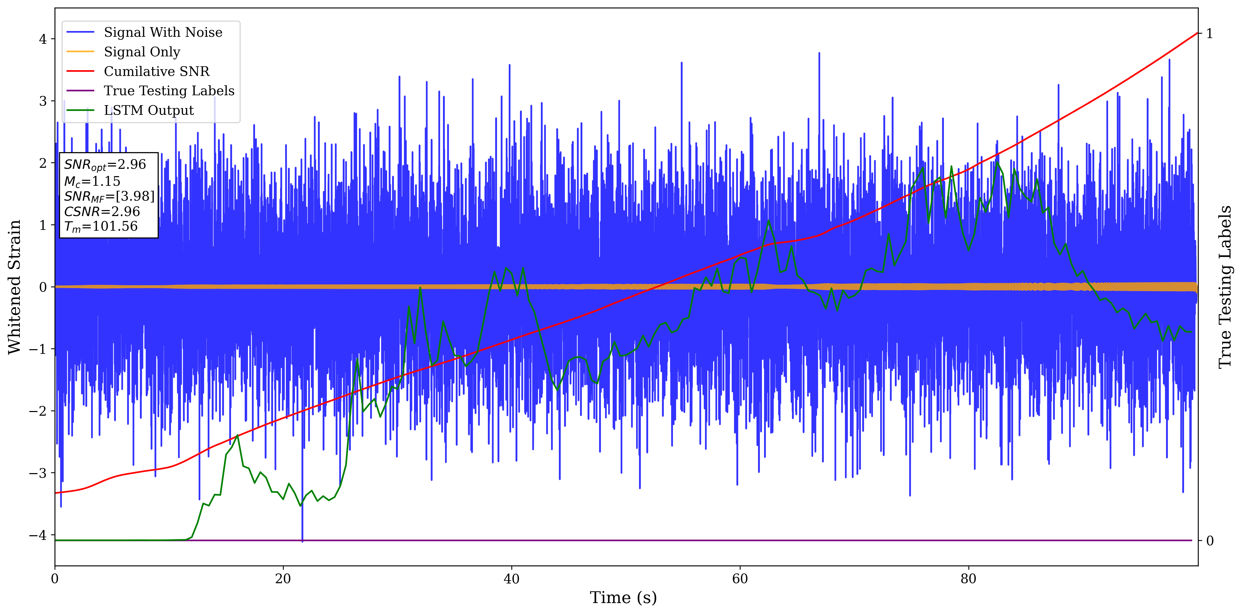Click the y-axis tick label −4
Screen dimensions: 1242x614
click(38, 535)
